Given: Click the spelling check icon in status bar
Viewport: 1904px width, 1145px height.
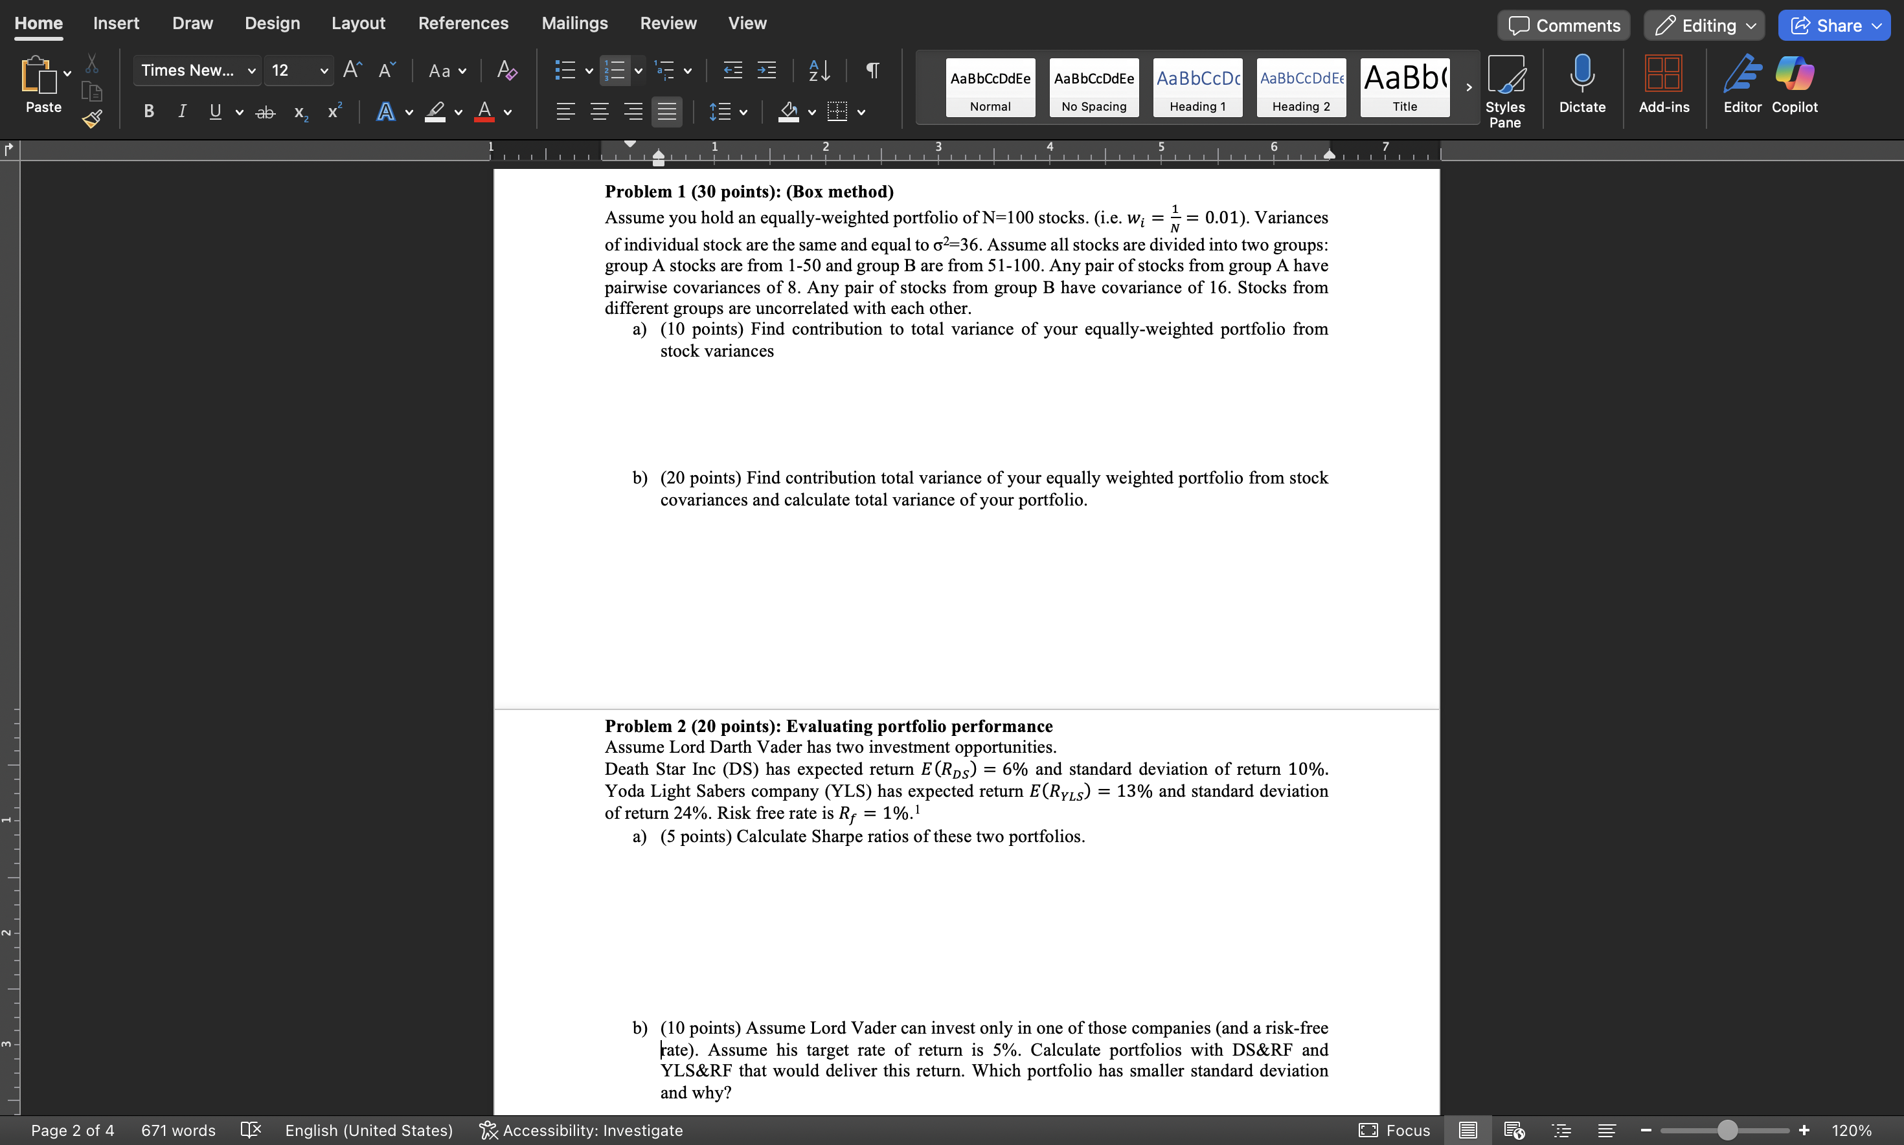Looking at the screenshot, I should [251, 1130].
